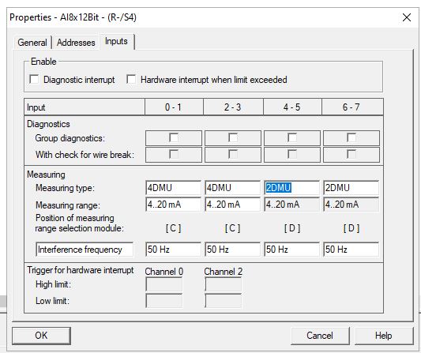The height and width of the screenshot is (353, 421).
Task: Enable Hardware interrupt when limit exceeded
Action: (x=131, y=80)
